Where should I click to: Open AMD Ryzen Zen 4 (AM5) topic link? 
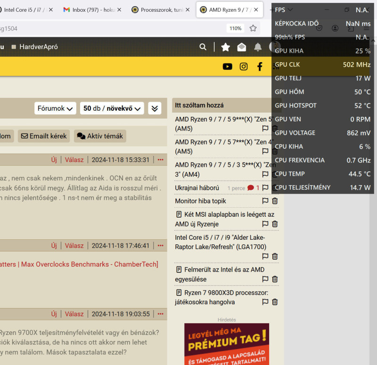coord(223,146)
